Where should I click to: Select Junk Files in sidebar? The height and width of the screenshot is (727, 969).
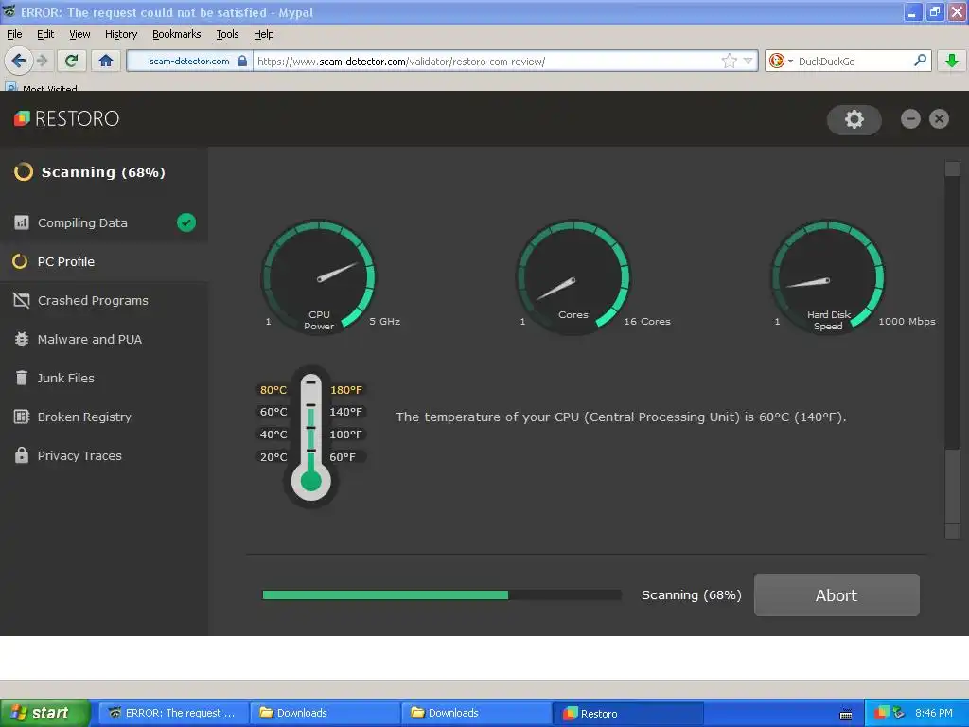tap(104, 378)
